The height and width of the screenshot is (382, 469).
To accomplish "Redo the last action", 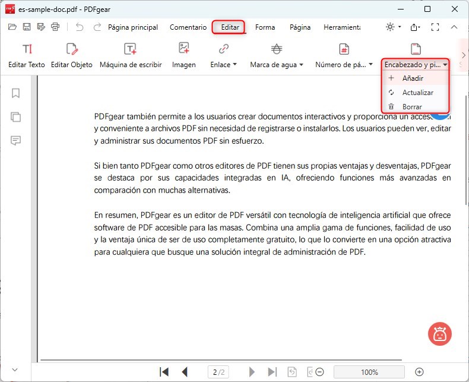I will [97, 27].
